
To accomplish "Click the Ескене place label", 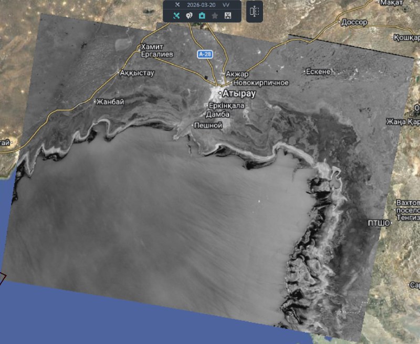I will pos(319,71).
